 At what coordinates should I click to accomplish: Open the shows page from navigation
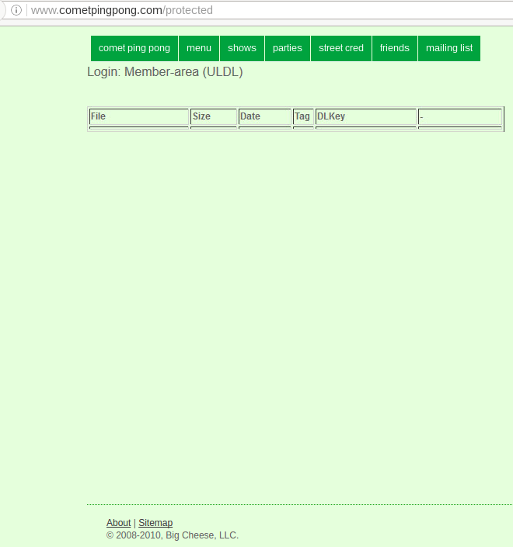(x=242, y=48)
